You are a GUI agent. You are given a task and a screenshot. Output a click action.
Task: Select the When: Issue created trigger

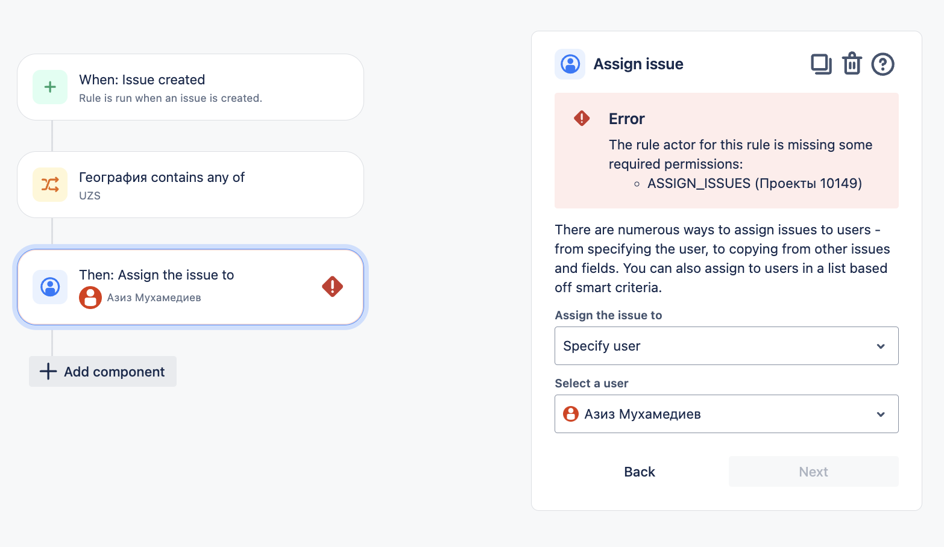(x=190, y=87)
